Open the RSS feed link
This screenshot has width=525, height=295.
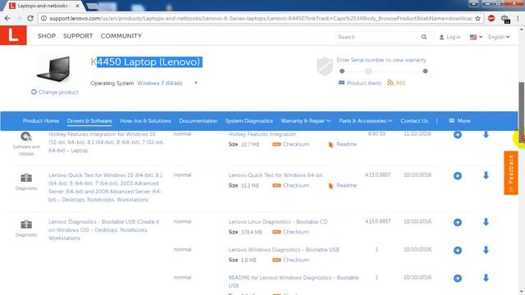[x=396, y=83]
